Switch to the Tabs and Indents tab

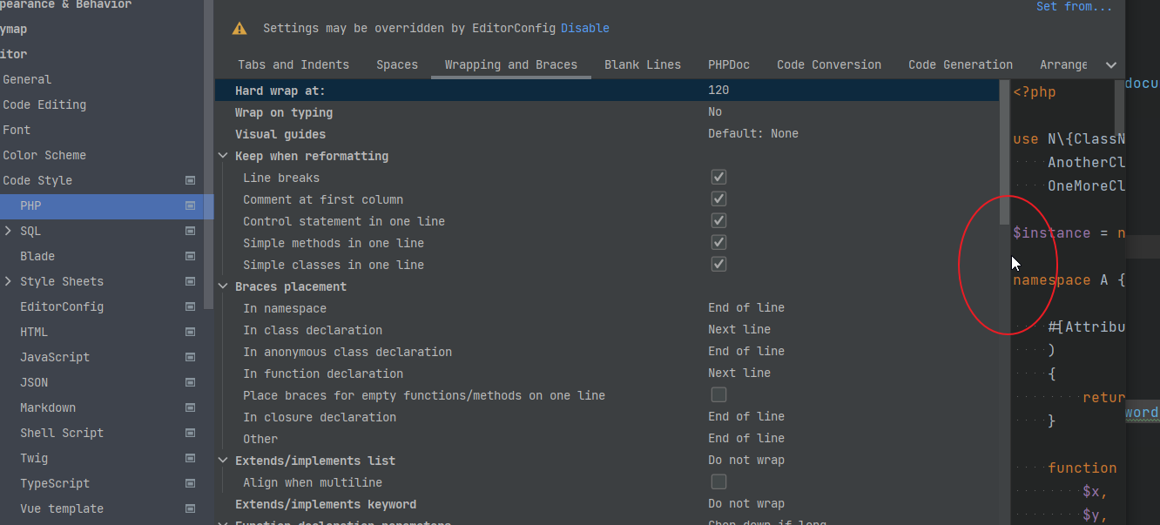(293, 64)
